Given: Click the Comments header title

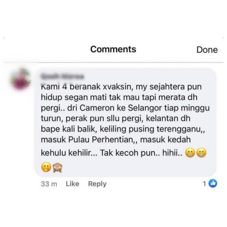Looking at the screenshot, I should point(113,49).
